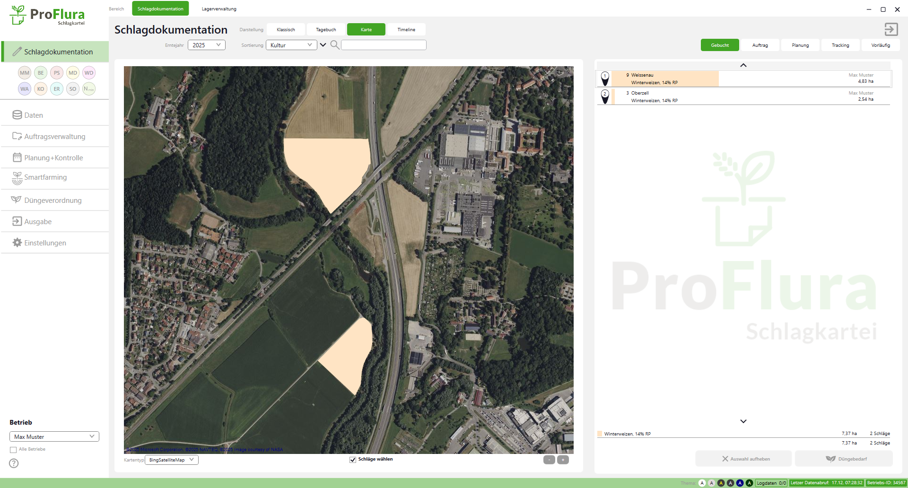Zoom in the map with plus button
Image resolution: width=908 pixels, height=488 pixels.
(563, 460)
